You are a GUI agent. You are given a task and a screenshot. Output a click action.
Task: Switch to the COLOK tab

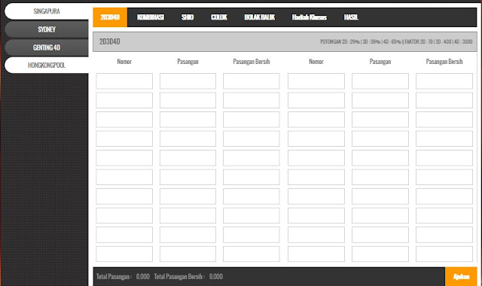[x=219, y=17]
